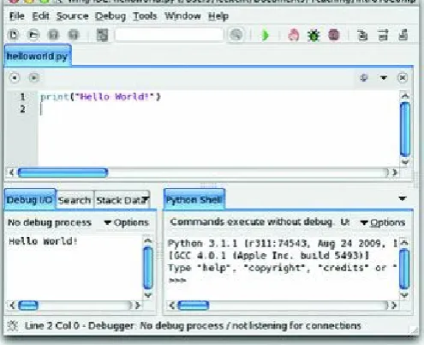424x345 pixels.
Task: Open Options dropdown in Python Shell
Action: (383, 222)
